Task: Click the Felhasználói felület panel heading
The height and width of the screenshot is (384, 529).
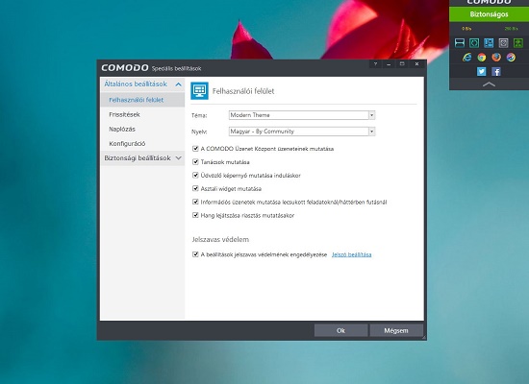Action: point(243,91)
